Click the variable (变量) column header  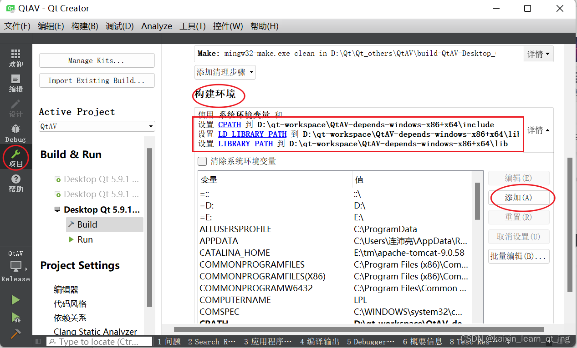275,180
